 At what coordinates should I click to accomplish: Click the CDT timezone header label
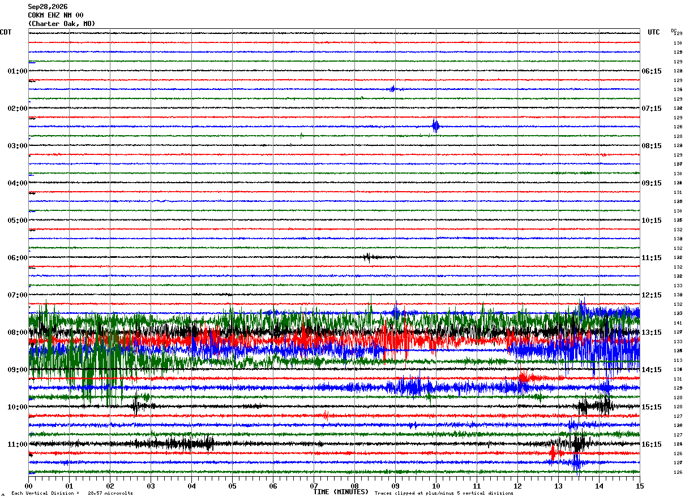[6, 32]
